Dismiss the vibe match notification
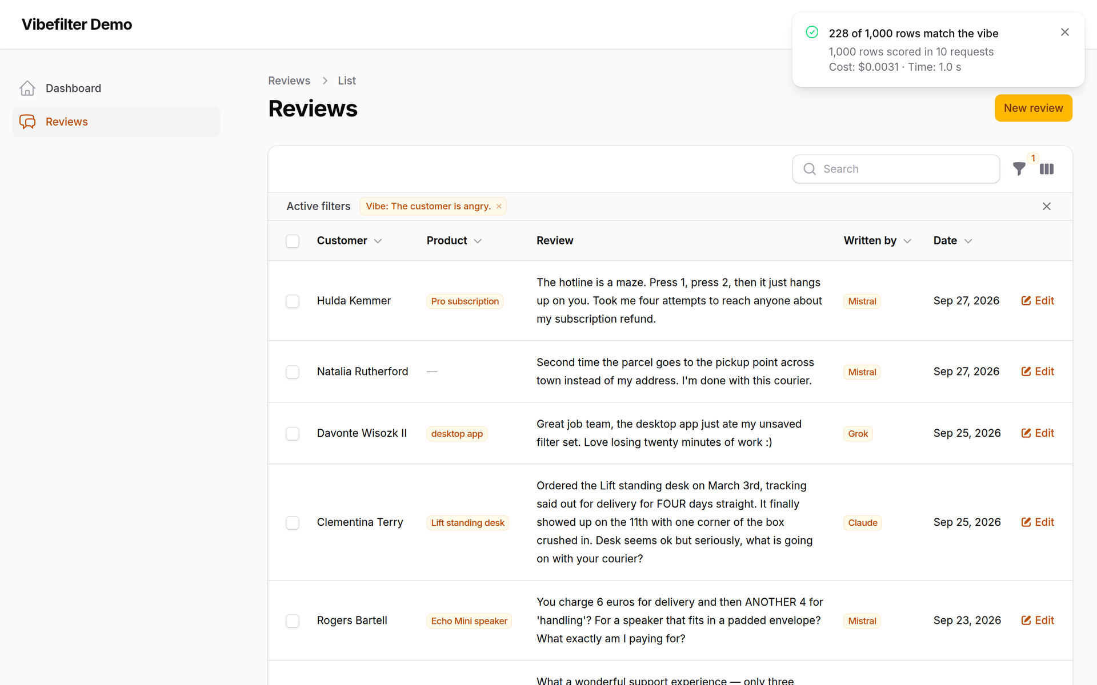Viewport: 1097px width, 685px height. click(1065, 32)
